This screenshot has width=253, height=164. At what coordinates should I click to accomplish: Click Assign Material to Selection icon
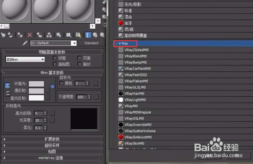[20, 35]
